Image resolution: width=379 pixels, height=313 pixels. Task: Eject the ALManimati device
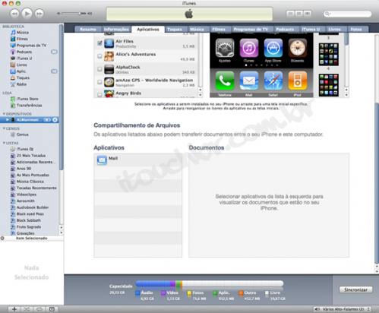click(55, 120)
